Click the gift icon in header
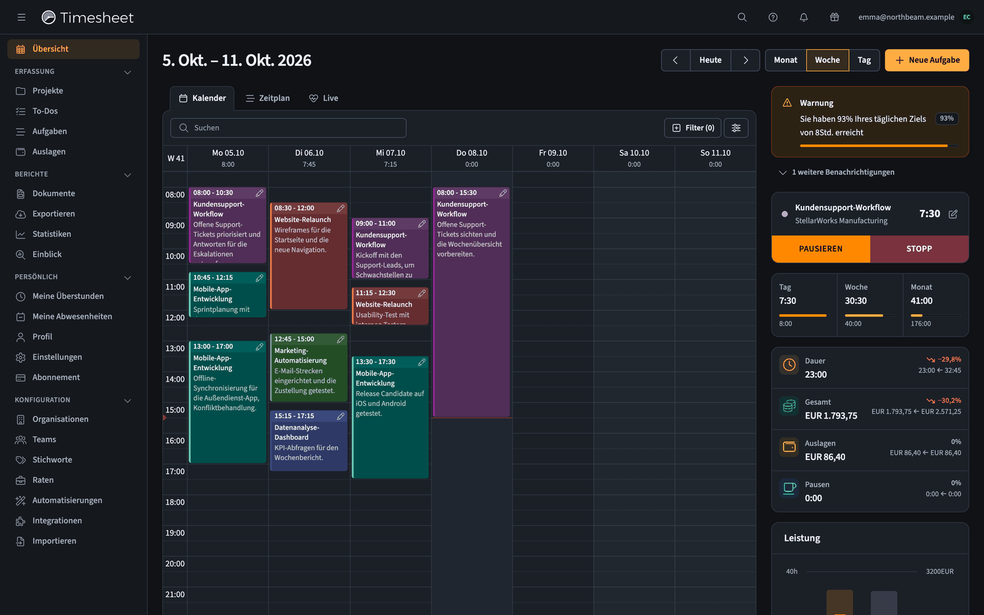Image resolution: width=984 pixels, height=615 pixels. 835,17
